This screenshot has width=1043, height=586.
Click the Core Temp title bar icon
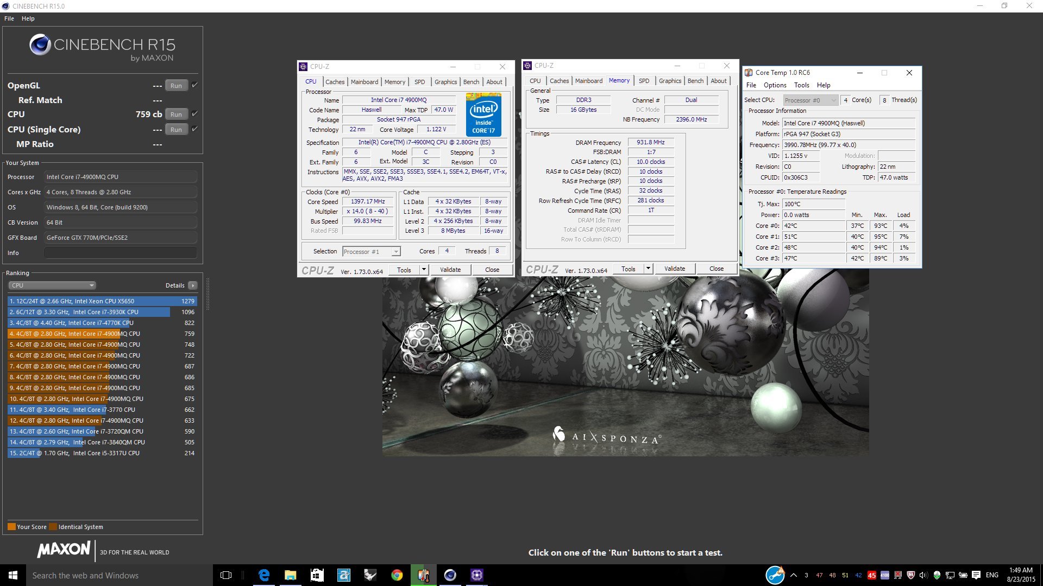[749, 73]
